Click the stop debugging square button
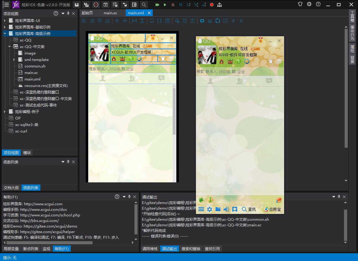The height and width of the screenshot is (261, 358). pos(173,5)
